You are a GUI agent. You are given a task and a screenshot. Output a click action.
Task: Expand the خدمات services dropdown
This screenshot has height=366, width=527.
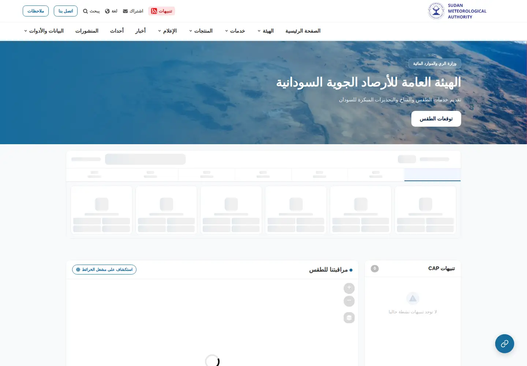pos(235,31)
